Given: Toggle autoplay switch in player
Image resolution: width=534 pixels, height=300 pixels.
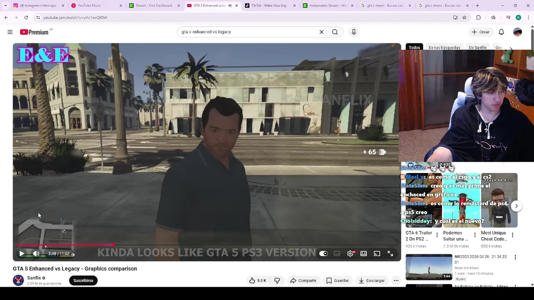Looking at the screenshot, I should point(323,253).
